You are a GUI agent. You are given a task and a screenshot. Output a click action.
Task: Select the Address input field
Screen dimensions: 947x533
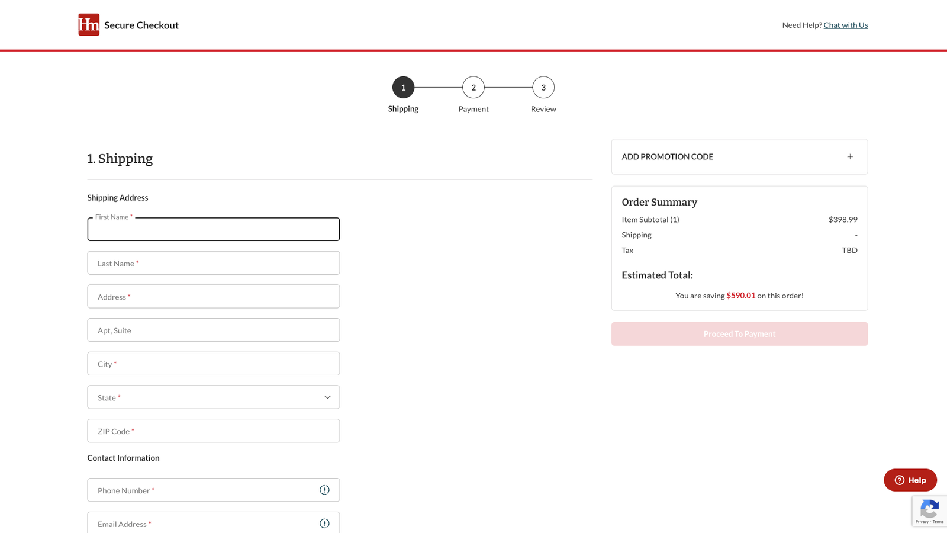tap(213, 297)
